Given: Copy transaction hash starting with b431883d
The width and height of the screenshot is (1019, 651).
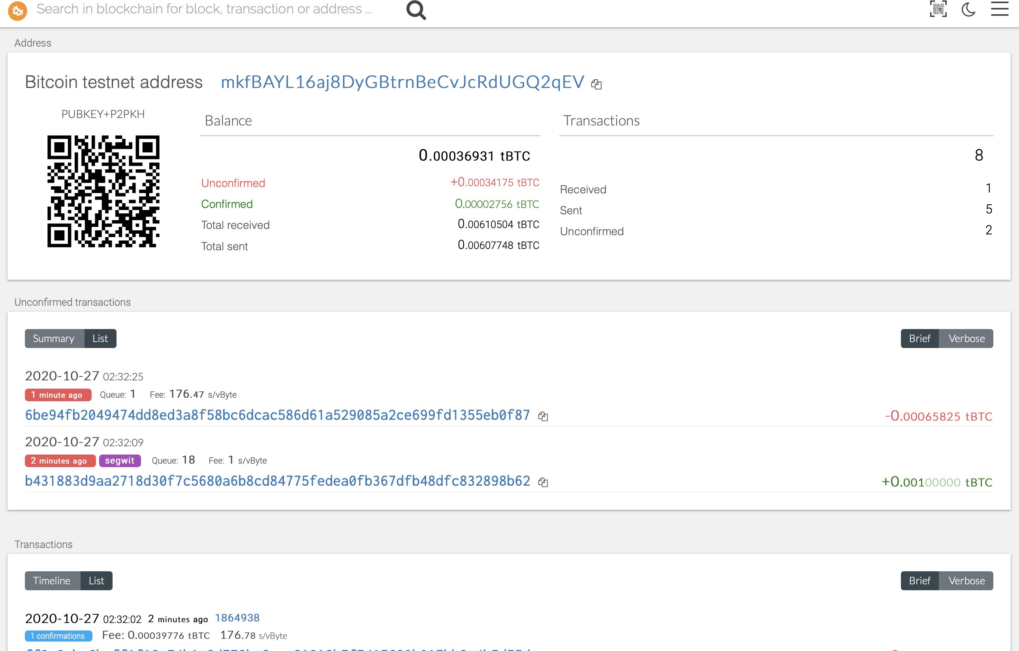Looking at the screenshot, I should pyautogui.click(x=543, y=482).
